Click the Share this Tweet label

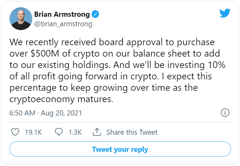[132, 132]
